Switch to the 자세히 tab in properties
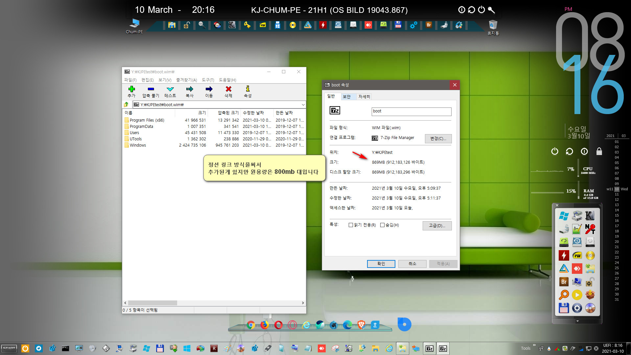The width and height of the screenshot is (631, 355). (364, 97)
